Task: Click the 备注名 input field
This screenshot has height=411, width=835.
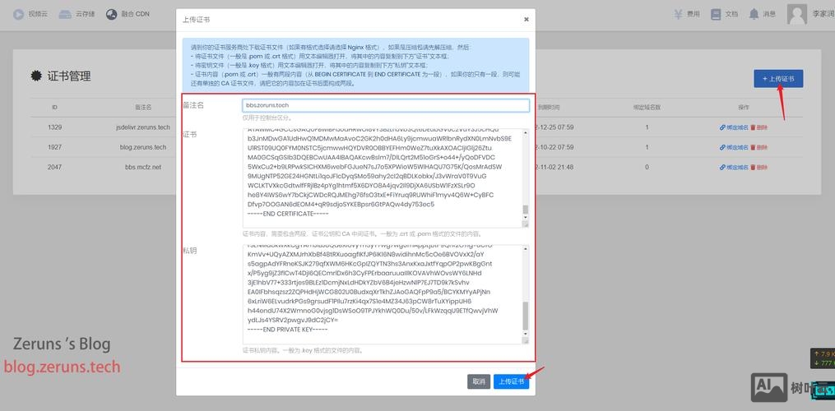Action: tap(385, 105)
